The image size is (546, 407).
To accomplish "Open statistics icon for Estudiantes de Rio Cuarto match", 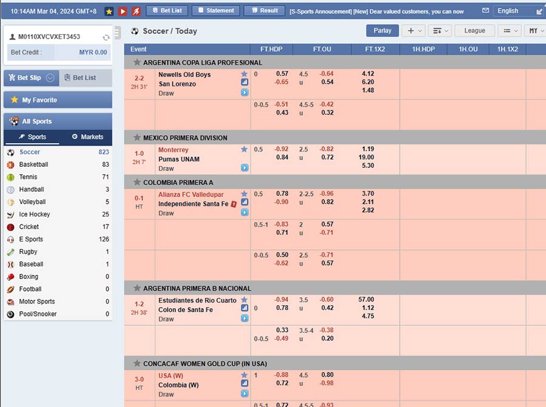I will pos(244,308).
